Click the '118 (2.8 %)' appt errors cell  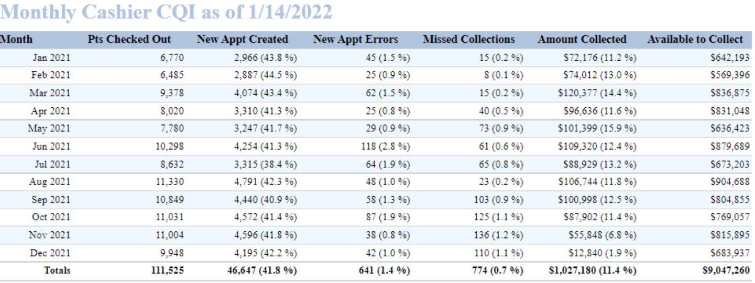386,146
